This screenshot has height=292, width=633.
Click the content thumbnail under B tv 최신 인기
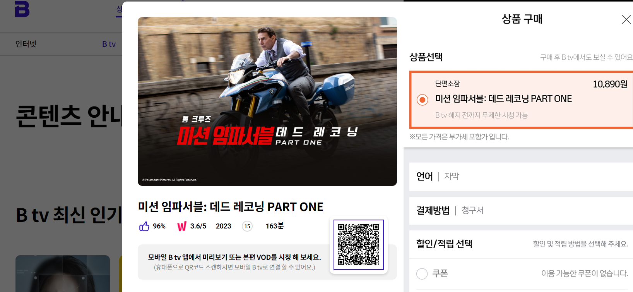[63, 273]
